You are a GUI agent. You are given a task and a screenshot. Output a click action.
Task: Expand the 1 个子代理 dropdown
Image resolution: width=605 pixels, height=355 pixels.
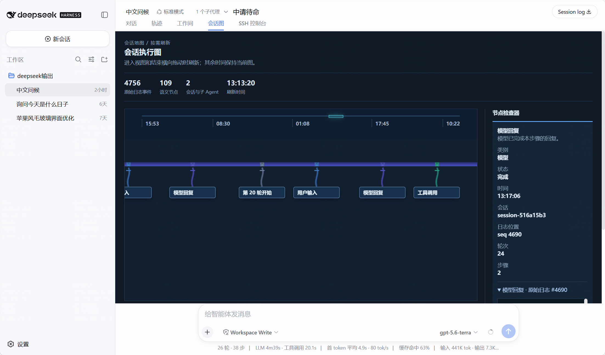[212, 12]
